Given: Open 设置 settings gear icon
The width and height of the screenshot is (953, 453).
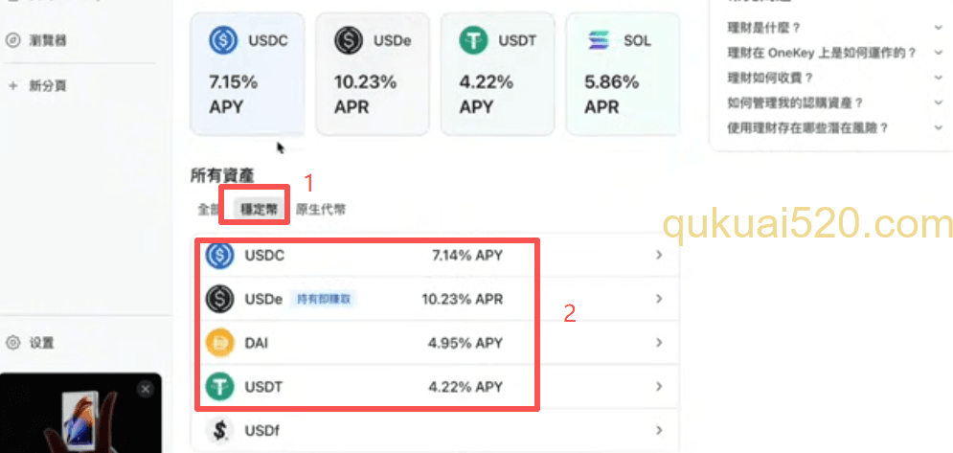Looking at the screenshot, I should (x=12, y=343).
